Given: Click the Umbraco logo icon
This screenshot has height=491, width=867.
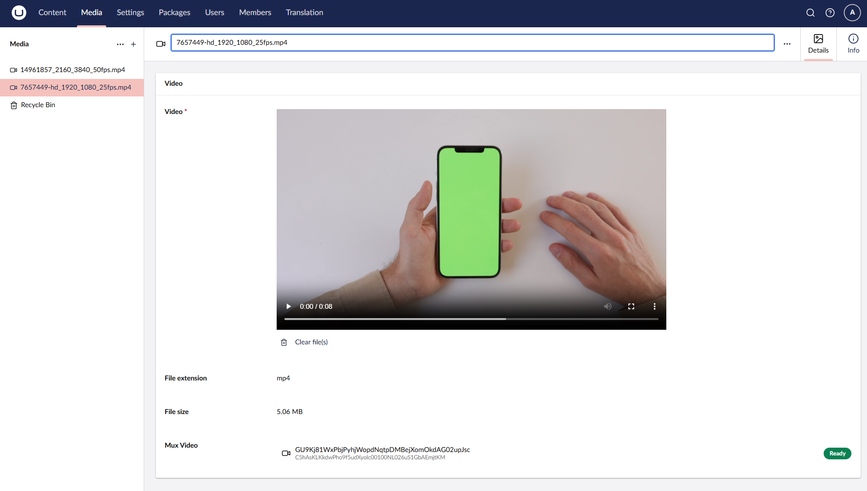Looking at the screenshot, I should (x=19, y=13).
